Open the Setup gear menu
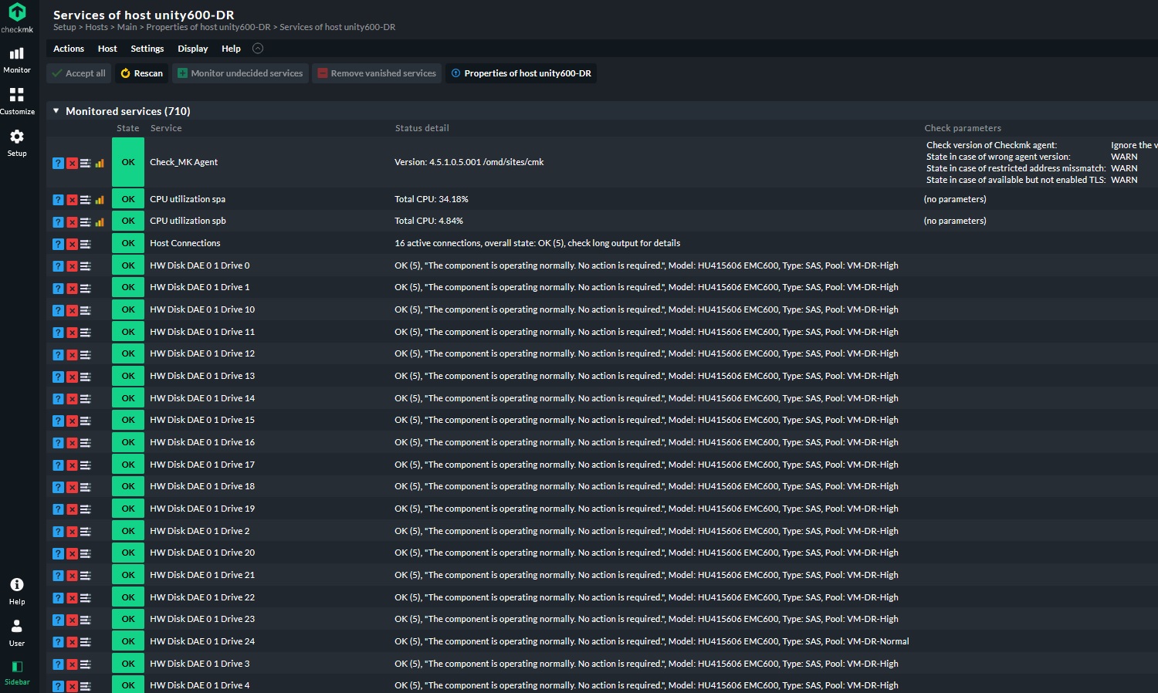Image resolution: width=1158 pixels, height=693 pixels. (x=17, y=142)
